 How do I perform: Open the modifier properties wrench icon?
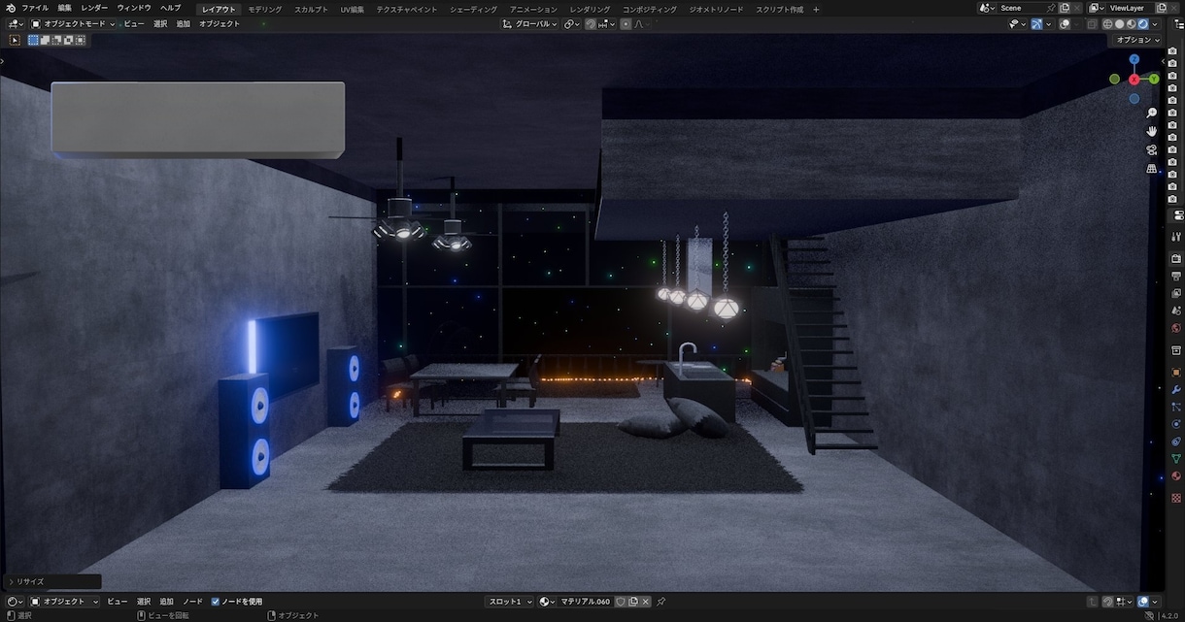(x=1176, y=390)
